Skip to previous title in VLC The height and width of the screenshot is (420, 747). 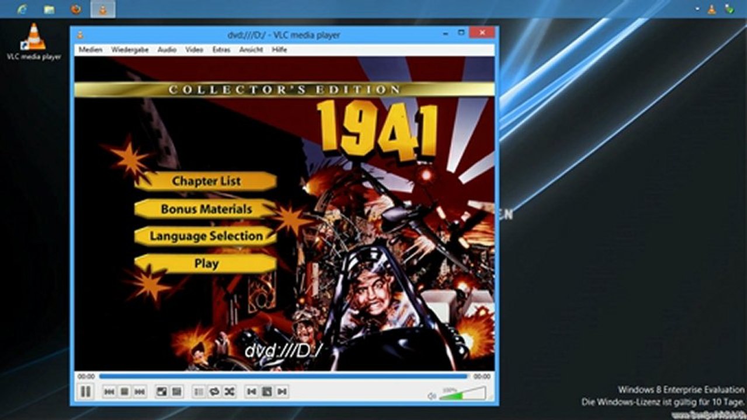point(109,392)
